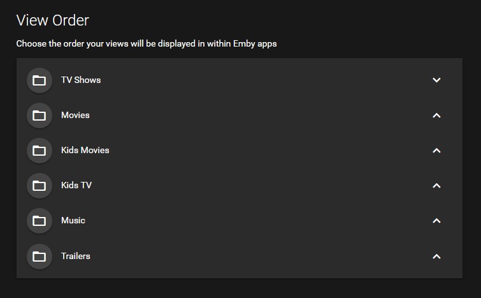Move Trailers up in view order

tap(436, 257)
